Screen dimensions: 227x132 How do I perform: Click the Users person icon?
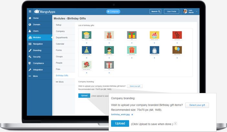tap(30, 31)
